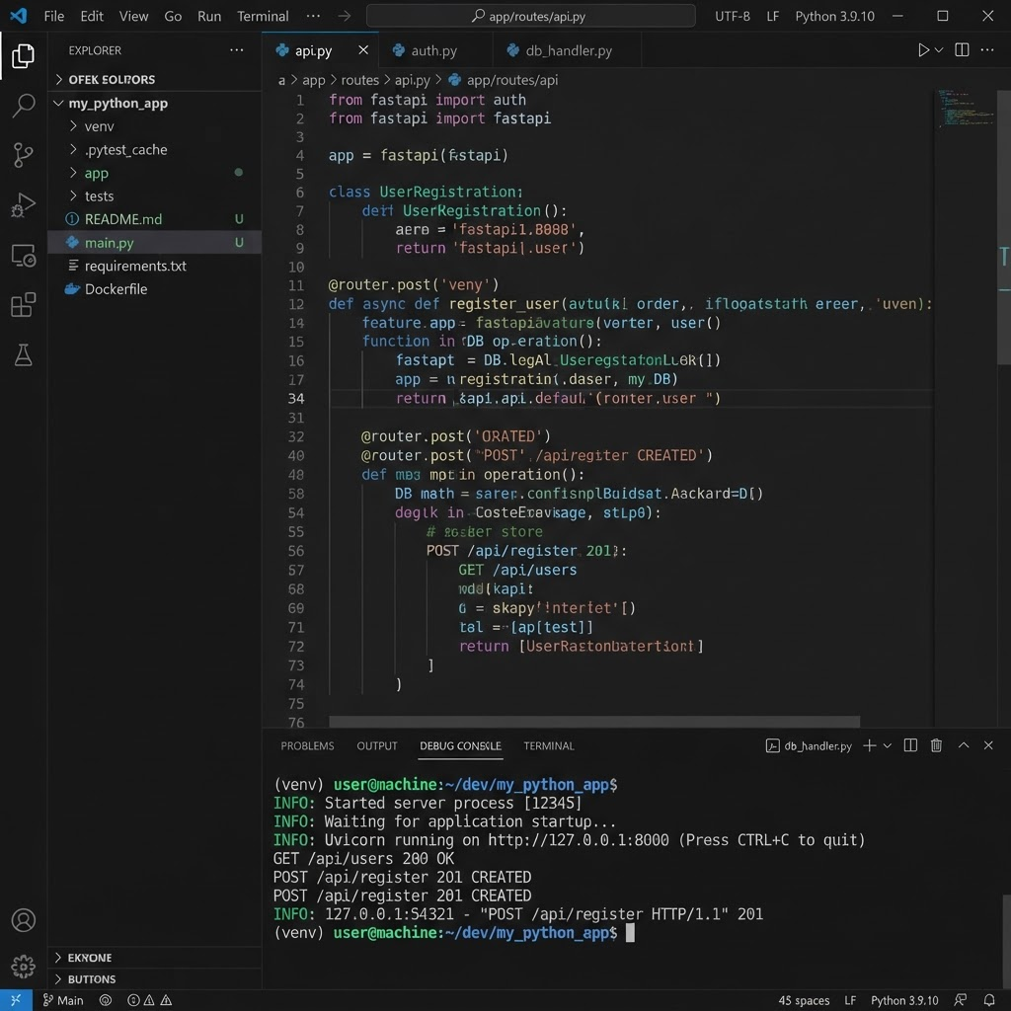The width and height of the screenshot is (1011, 1011).
Task: Open the Edit menu
Action: [92, 16]
